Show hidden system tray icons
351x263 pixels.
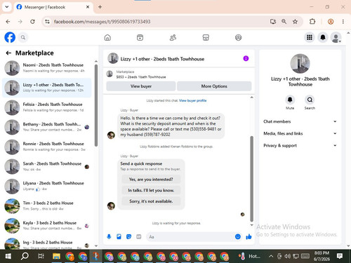[x=271, y=256]
